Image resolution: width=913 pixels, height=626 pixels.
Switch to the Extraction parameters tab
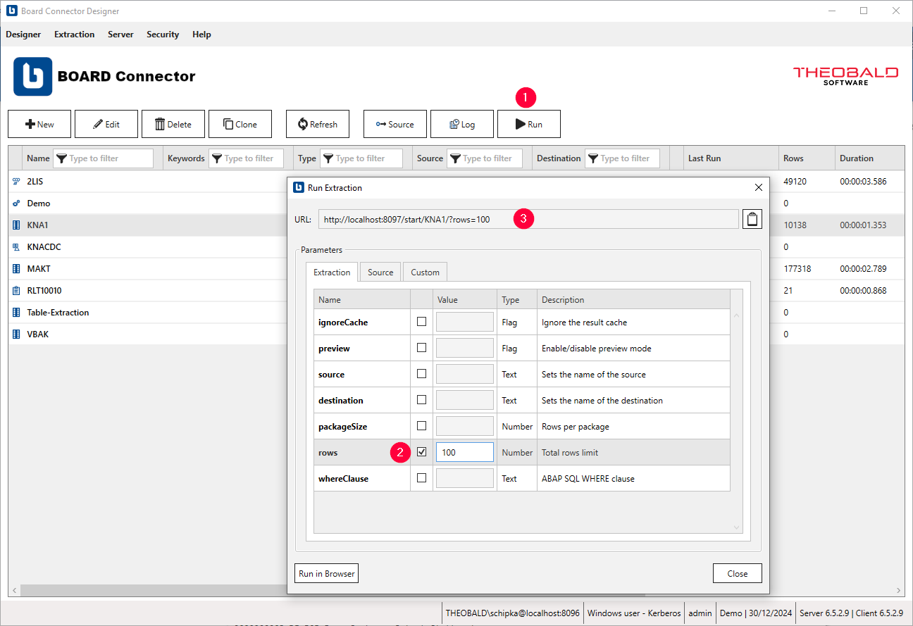click(332, 272)
